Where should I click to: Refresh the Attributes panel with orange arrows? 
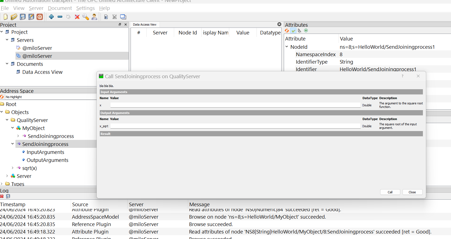coord(287,31)
